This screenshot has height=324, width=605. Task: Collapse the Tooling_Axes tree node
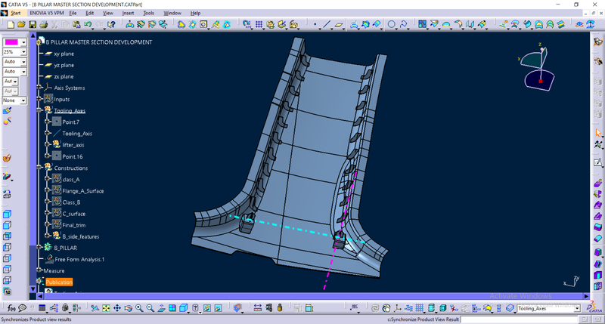[39, 110]
